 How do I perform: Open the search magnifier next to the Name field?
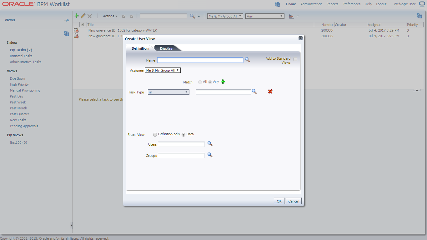(247, 60)
